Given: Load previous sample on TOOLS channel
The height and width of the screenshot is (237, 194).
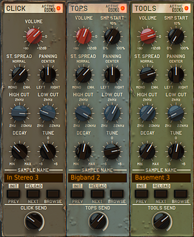Looking at the screenshot, I should pyautogui.click(x=141, y=194).
